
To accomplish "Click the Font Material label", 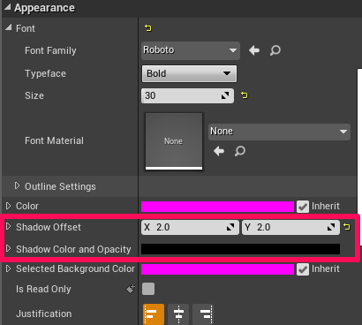I will click(54, 140).
